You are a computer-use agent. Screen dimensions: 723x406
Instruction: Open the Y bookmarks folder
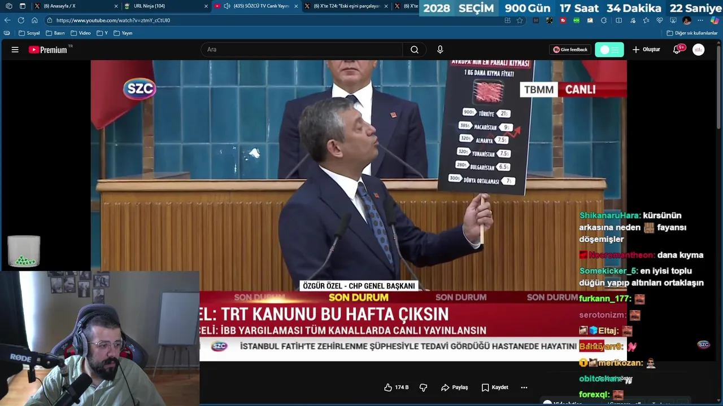point(102,33)
